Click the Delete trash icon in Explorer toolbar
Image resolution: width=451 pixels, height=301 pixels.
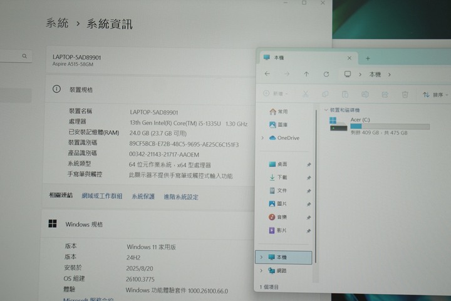405,94
